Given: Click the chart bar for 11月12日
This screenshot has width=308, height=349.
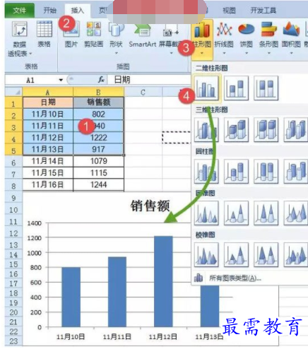Looking at the screenshot, I should (163, 281).
